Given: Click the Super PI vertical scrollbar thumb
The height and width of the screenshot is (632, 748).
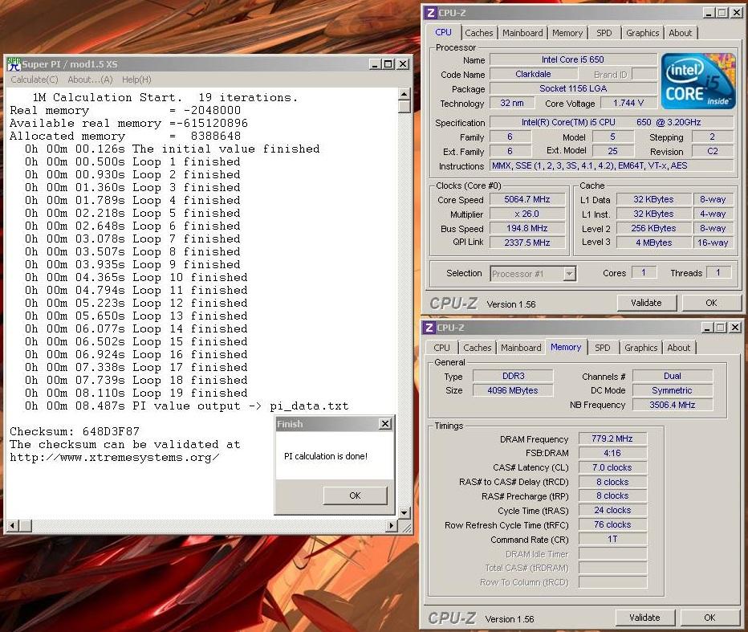Looking at the screenshot, I should pyautogui.click(x=404, y=106).
